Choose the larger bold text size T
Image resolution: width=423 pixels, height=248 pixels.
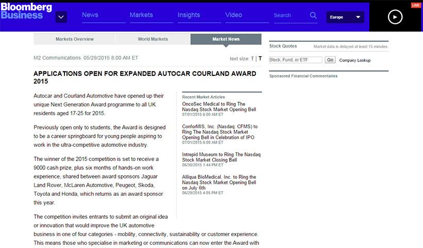click(x=260, y=58)
